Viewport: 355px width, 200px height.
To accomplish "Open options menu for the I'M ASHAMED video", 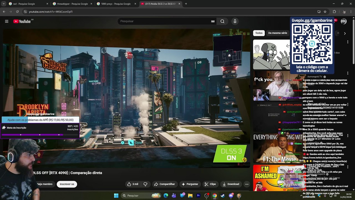I will tap(348, 167).
